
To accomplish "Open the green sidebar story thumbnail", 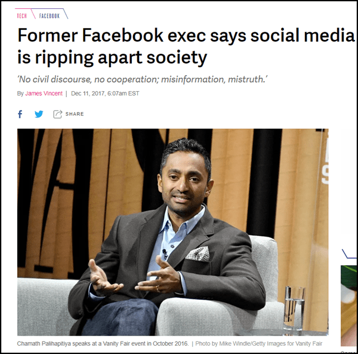I will tap(348, 298).
